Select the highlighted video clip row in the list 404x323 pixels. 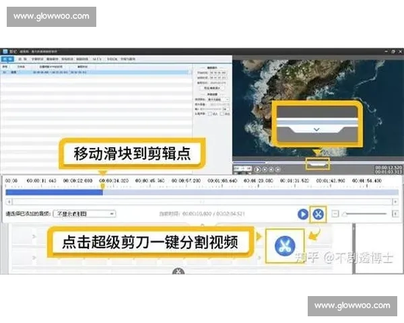96,73
